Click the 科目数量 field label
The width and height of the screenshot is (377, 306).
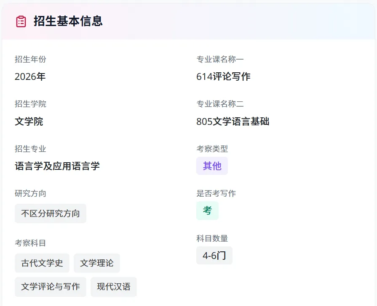(212, 238)
